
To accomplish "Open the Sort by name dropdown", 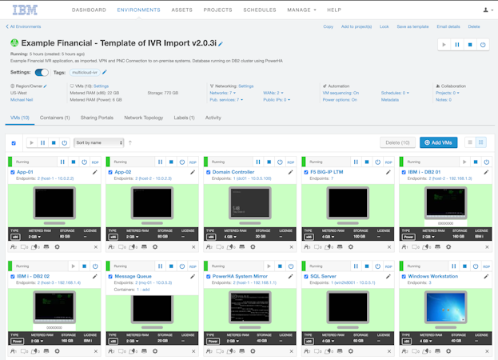I will [x=99, y=142].
